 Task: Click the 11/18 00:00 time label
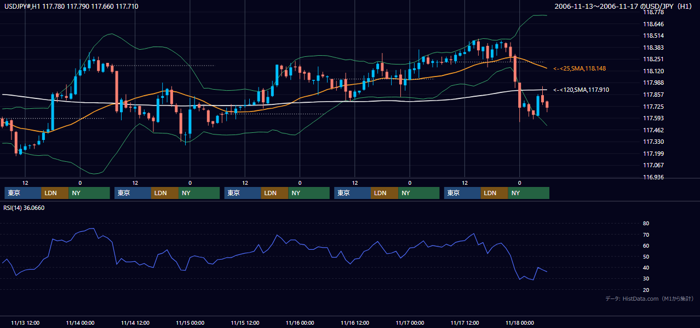[x=520, y=323]
